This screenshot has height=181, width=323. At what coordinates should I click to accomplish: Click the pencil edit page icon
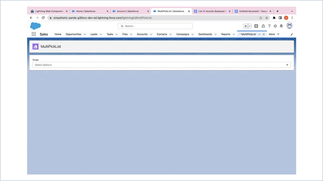[x=291, y=35]
